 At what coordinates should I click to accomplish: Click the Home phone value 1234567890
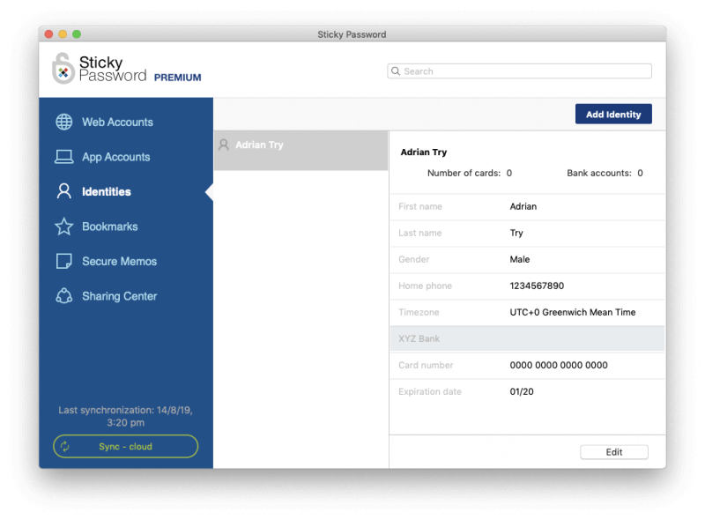click(537, 286)
